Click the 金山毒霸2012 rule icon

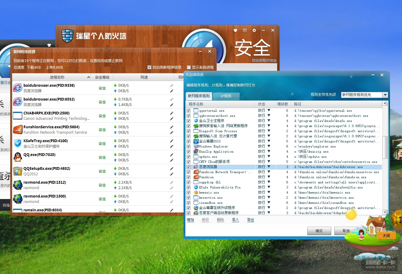pyautogui.click(x=196, y=141)
